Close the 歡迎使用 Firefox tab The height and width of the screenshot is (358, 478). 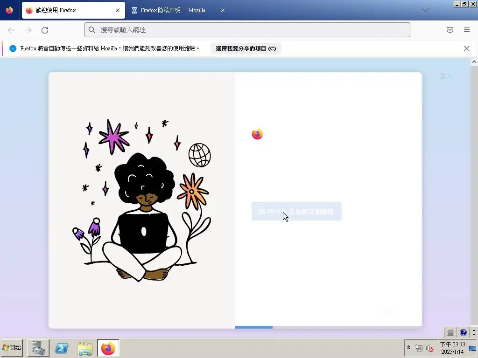tap(118, 10)
